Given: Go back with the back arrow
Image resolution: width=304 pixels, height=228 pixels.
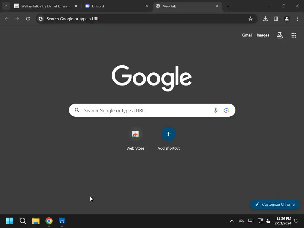Looking at the screenshot, I should [7, 19].
